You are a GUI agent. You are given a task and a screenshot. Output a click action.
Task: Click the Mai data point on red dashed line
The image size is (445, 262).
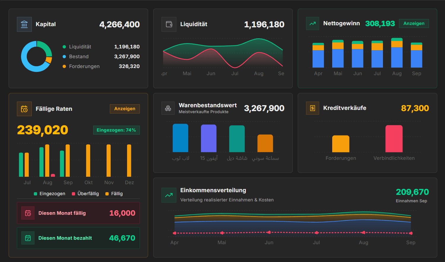[222, 233]
